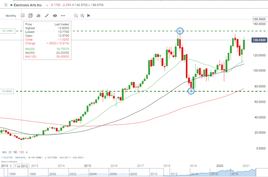Open the Monthly timeframe selector
The width and height of the screenshot is (268, 177).
coord(11,16)
